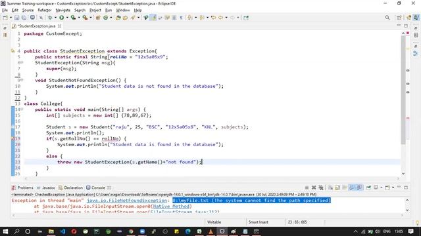
Task: Click the Open Type folder icon
Action: pos(118,18)
